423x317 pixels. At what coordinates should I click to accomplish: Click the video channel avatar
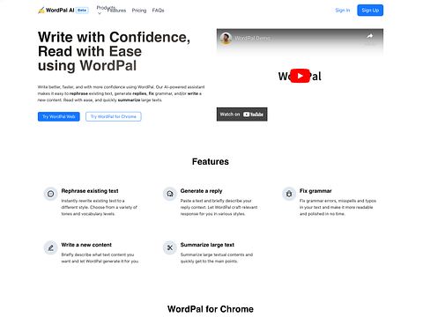226,38
